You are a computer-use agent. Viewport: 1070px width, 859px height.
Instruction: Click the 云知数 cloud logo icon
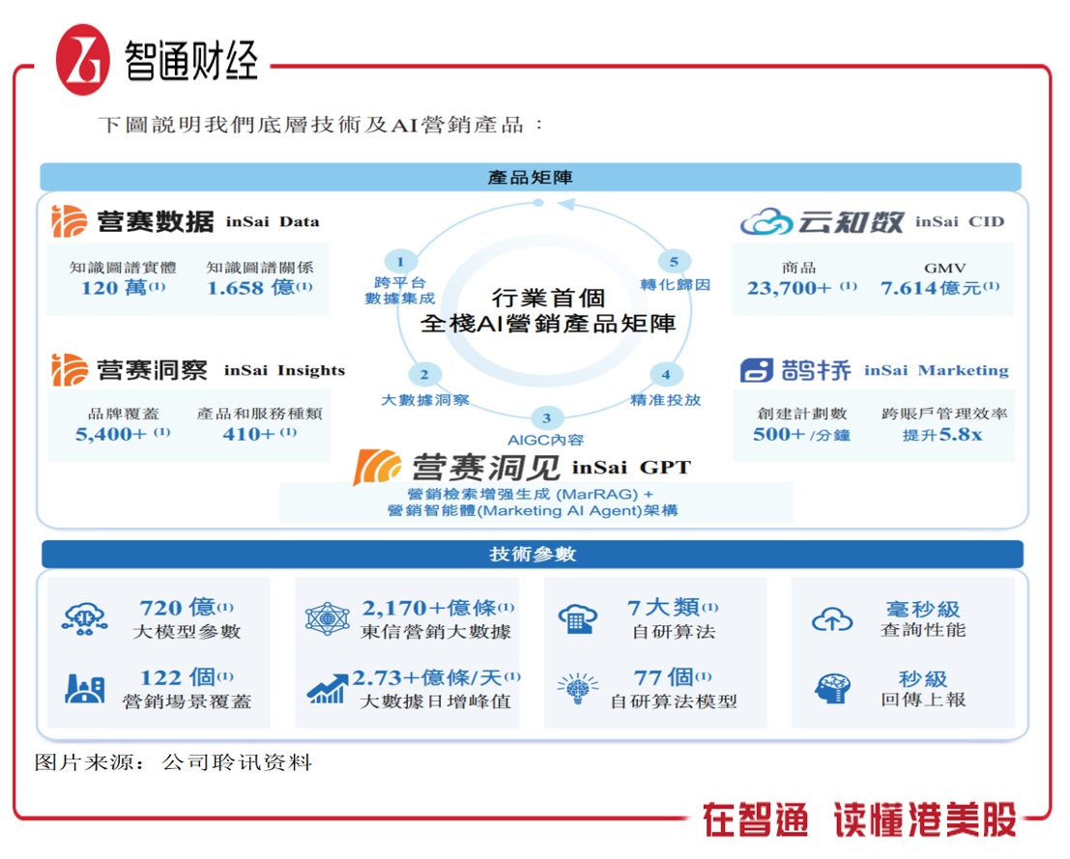[x=766, y=221]
